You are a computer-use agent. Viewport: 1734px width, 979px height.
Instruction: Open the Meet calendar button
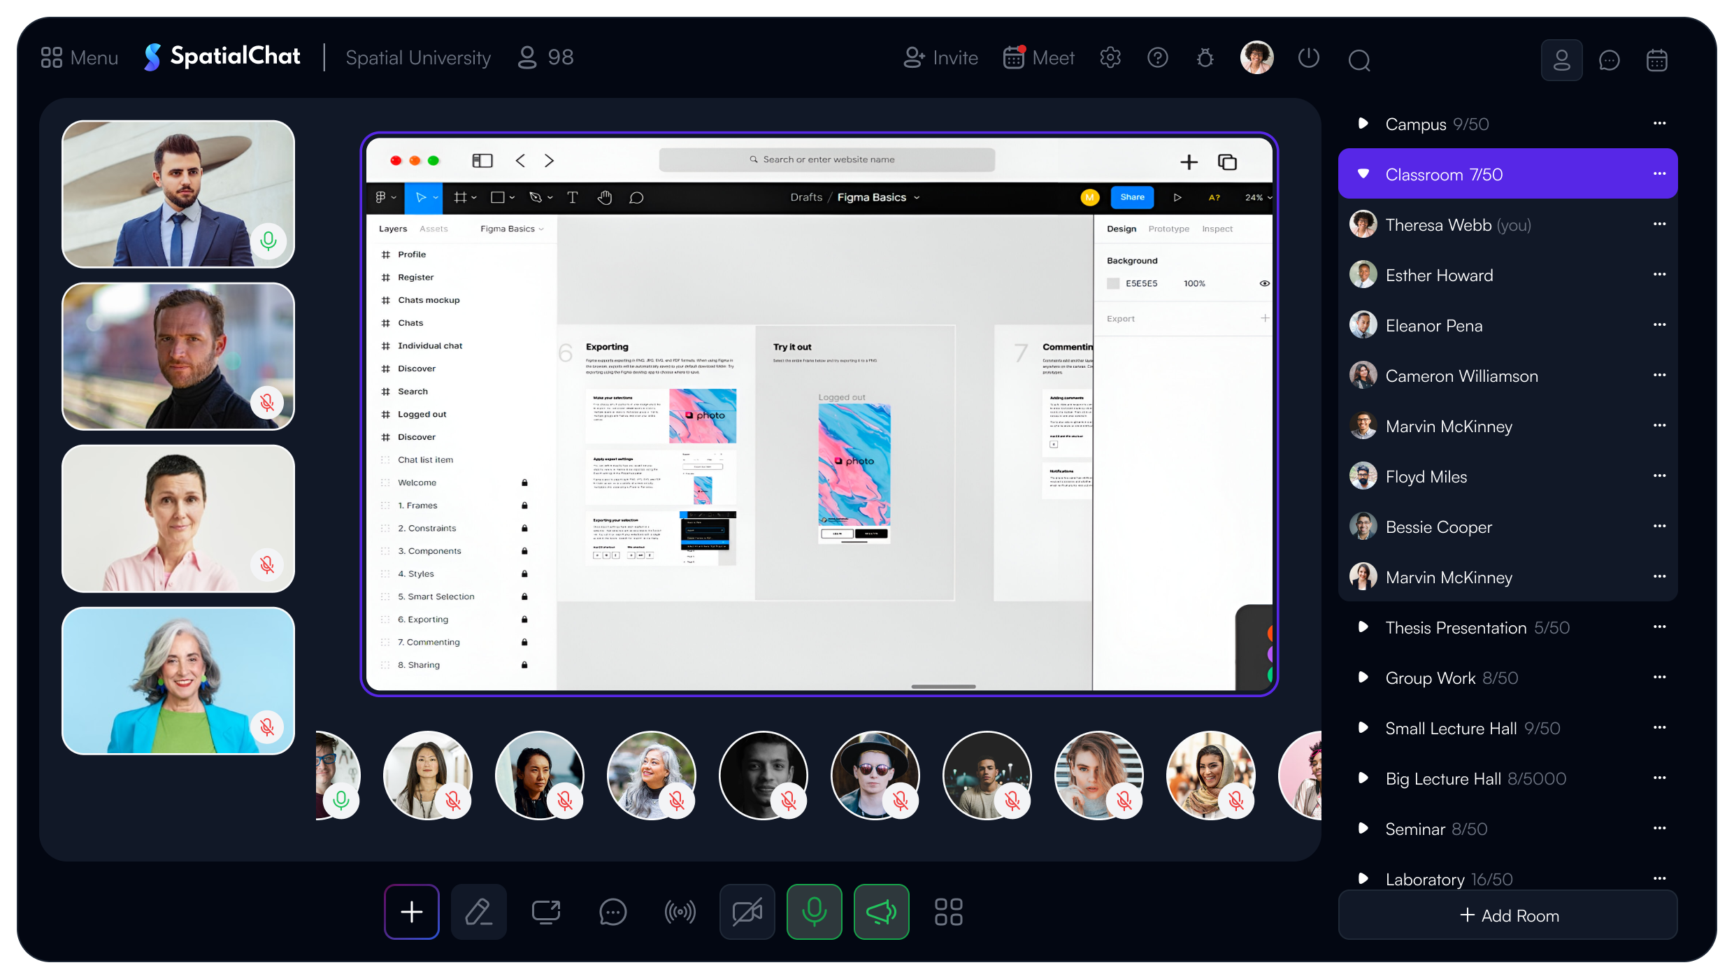click(x=1038, y=57)
